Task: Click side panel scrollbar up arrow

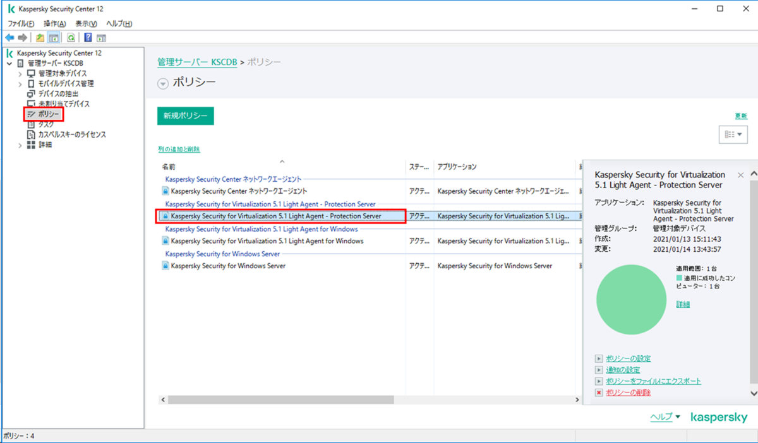Action: (x=753, y=175)
